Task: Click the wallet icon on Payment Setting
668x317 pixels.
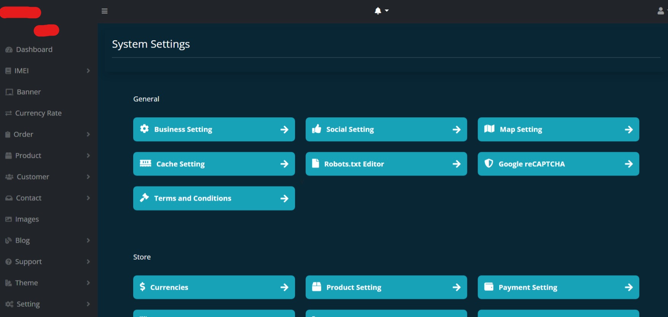Action: [489, 287]
